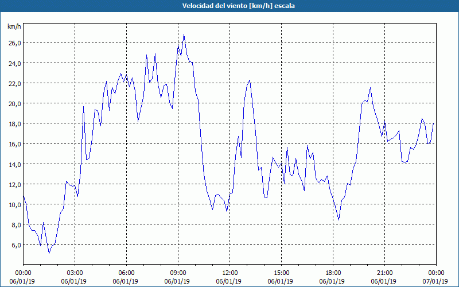This screenshot has height=287, width=459.
Task: Click the 20,0 y-axis value
Action: [15, 104]
